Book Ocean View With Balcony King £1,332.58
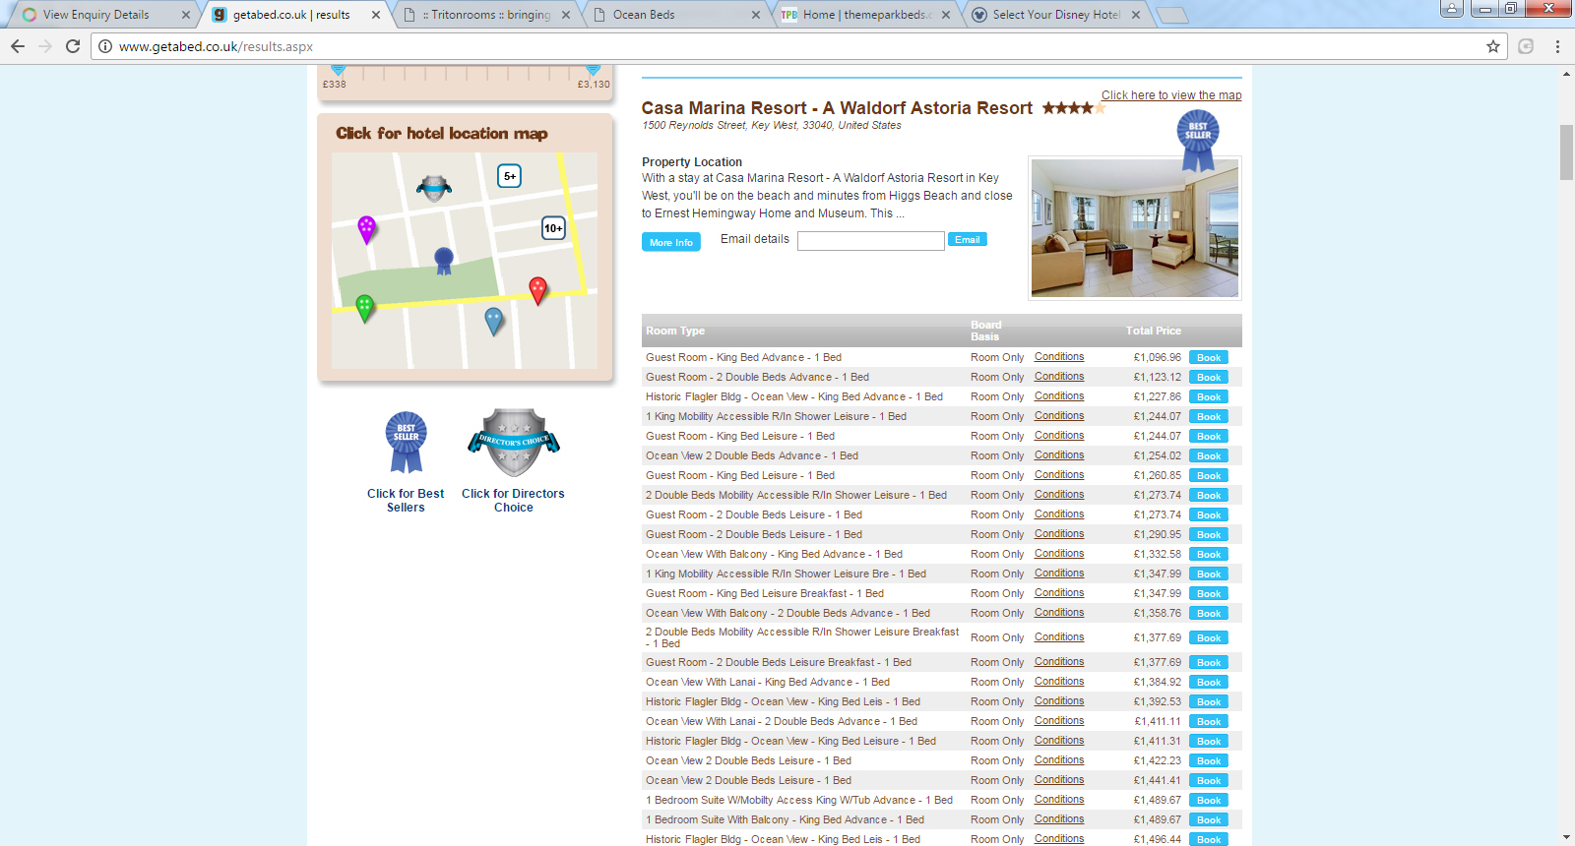This screenshot has height=846, width=1575. pyautogui.click(x=1209, y=555)
